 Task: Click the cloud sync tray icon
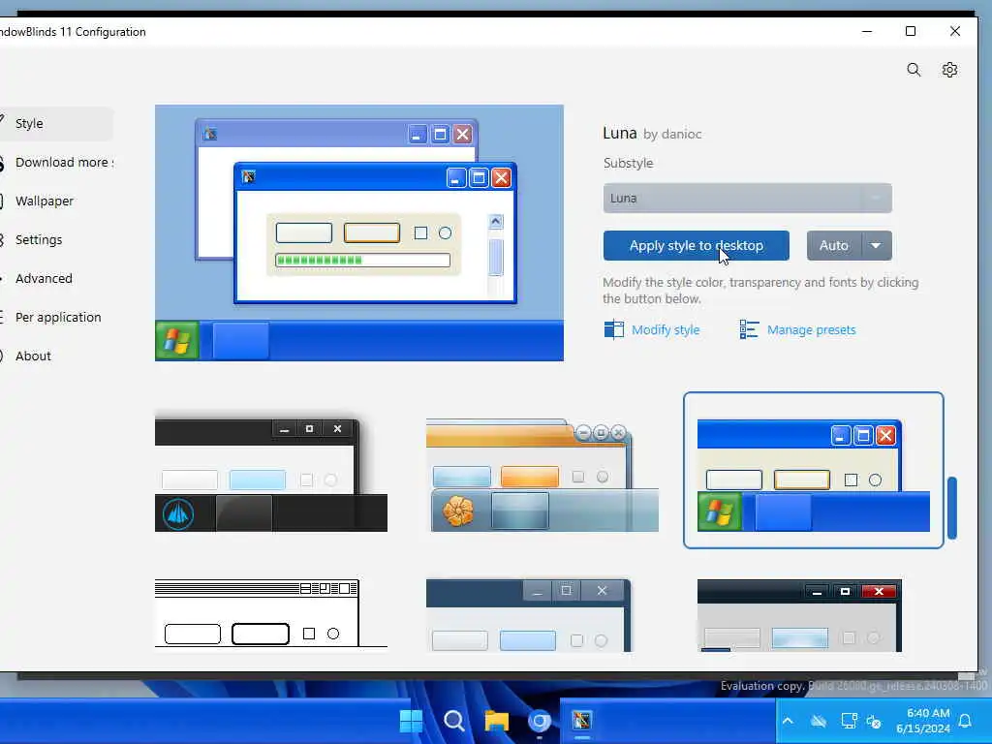pyautogui.click(x=819, y=721)
